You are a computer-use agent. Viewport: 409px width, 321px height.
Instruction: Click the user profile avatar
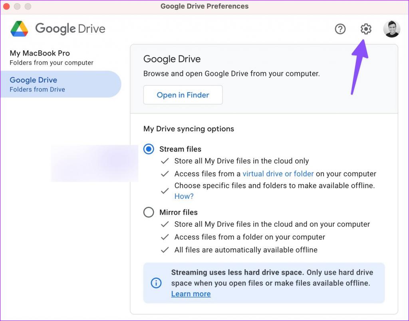coord(391,29)
